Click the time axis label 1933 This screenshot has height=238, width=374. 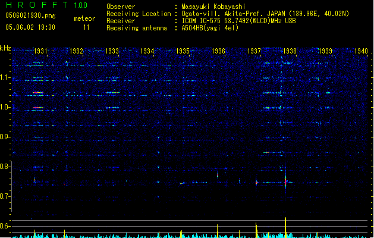(x=112, y=51)
